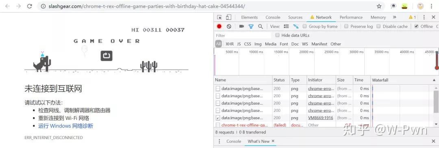Go forward in browser history
Viewport: 439px width, 148px height.
coord(18,6)
